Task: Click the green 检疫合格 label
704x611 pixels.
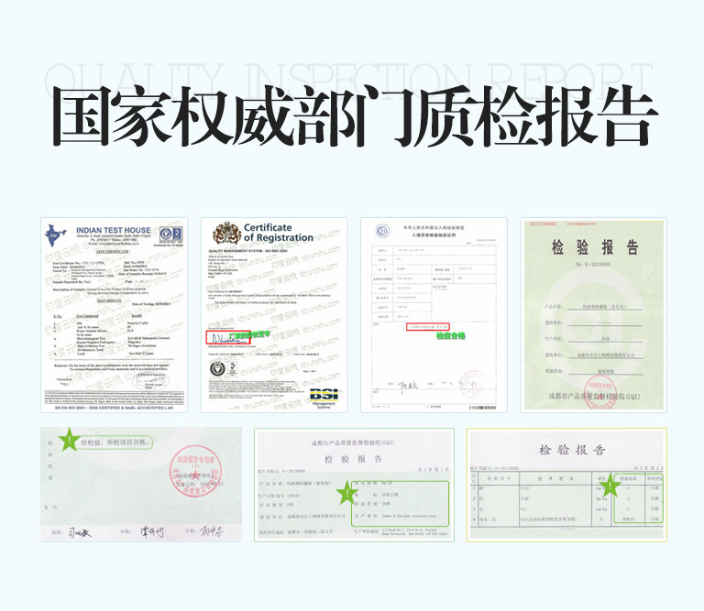Action: pyautogui.click(x=451, y=335)
